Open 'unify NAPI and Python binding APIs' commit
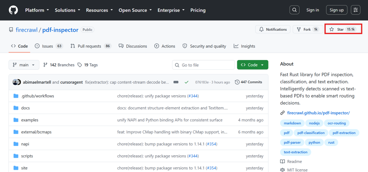Image resolution: width=368 pixels, height=172 pixels. click(x=170, y=120)
